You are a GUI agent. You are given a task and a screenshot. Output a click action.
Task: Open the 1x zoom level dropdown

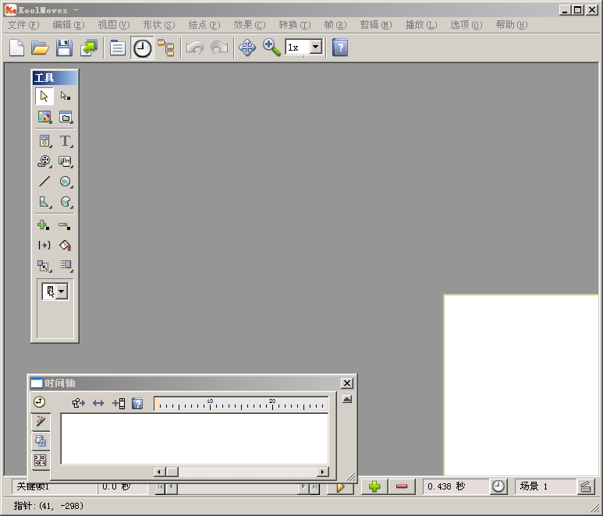(x=315, y=48)
